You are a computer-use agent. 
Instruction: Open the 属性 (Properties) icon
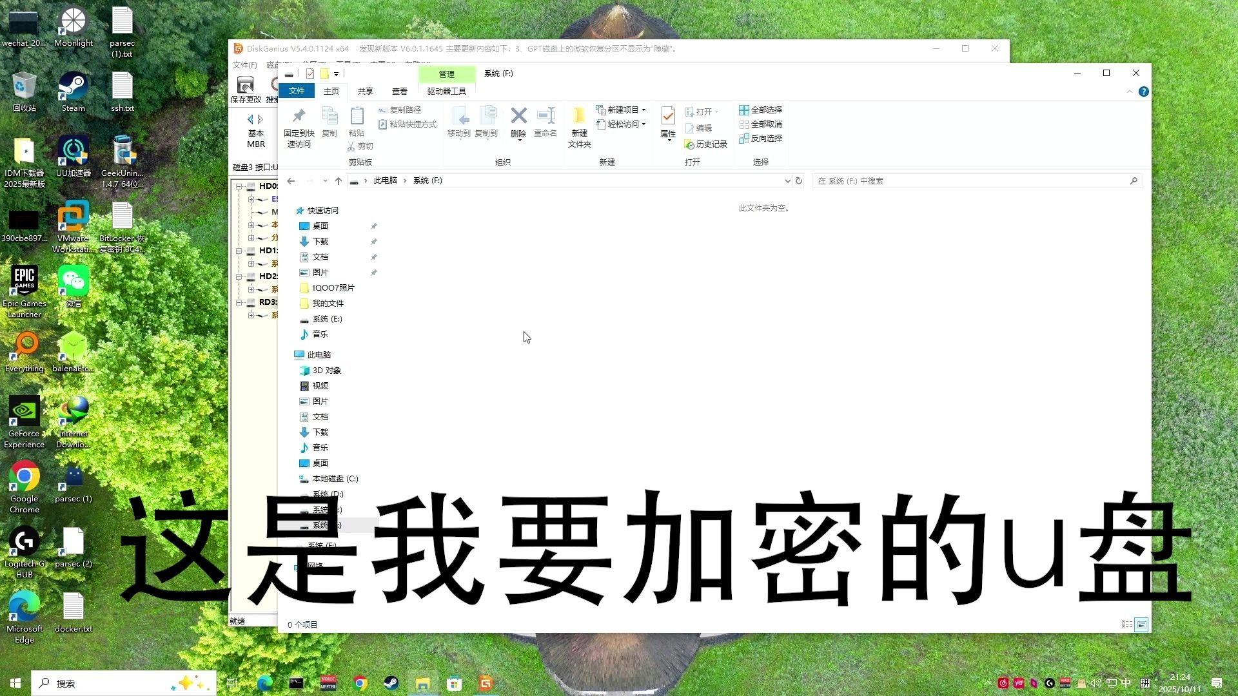[667, 122]
